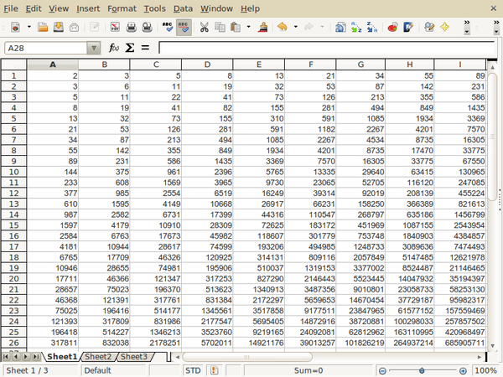This screenshot has width=503, height=377.
Task: Open the Function Wizard icon
Action: [x=114, y=48]
